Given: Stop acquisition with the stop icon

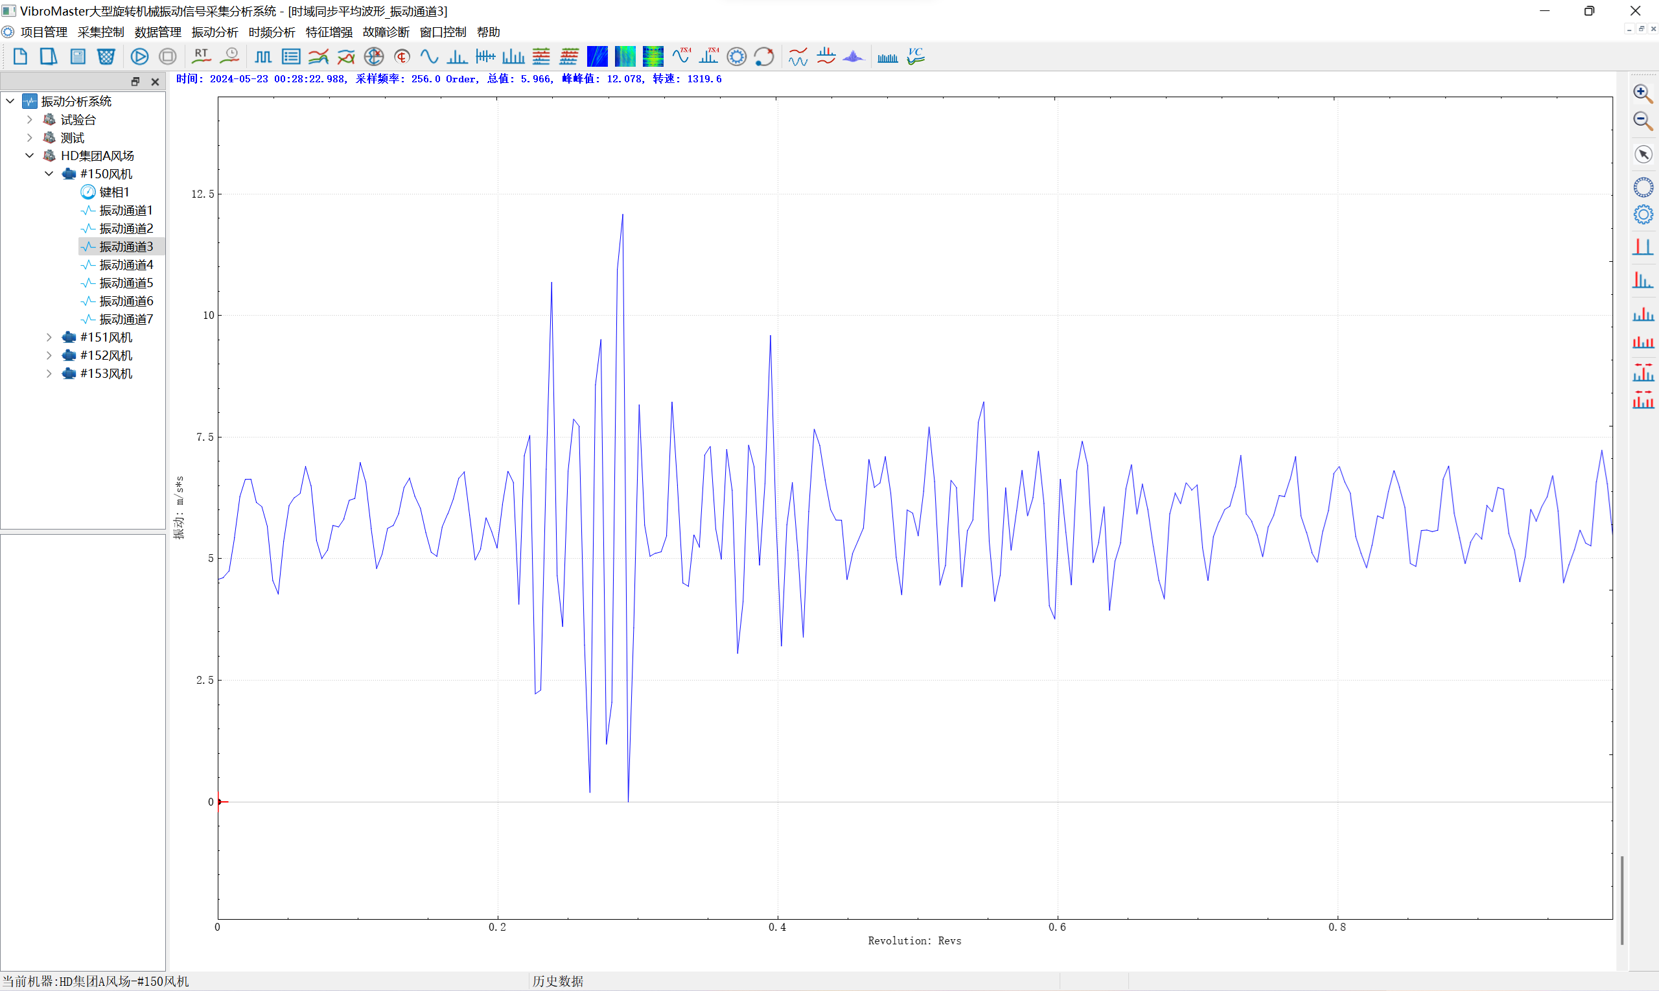Looking at the screenshot, I should 168,57.
